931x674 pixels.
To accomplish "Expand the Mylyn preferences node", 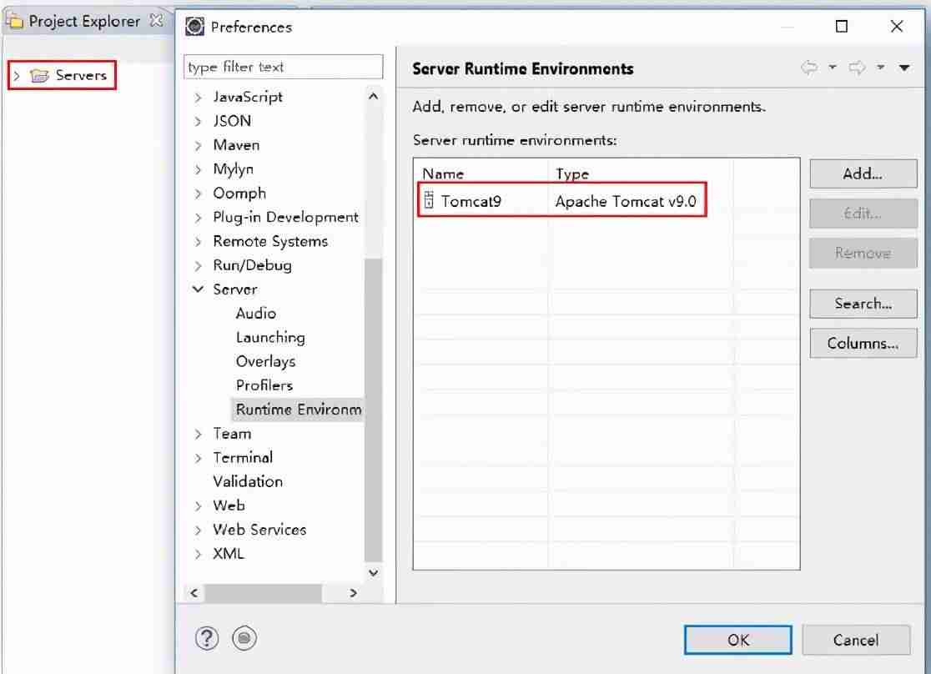I will (199, 169).
